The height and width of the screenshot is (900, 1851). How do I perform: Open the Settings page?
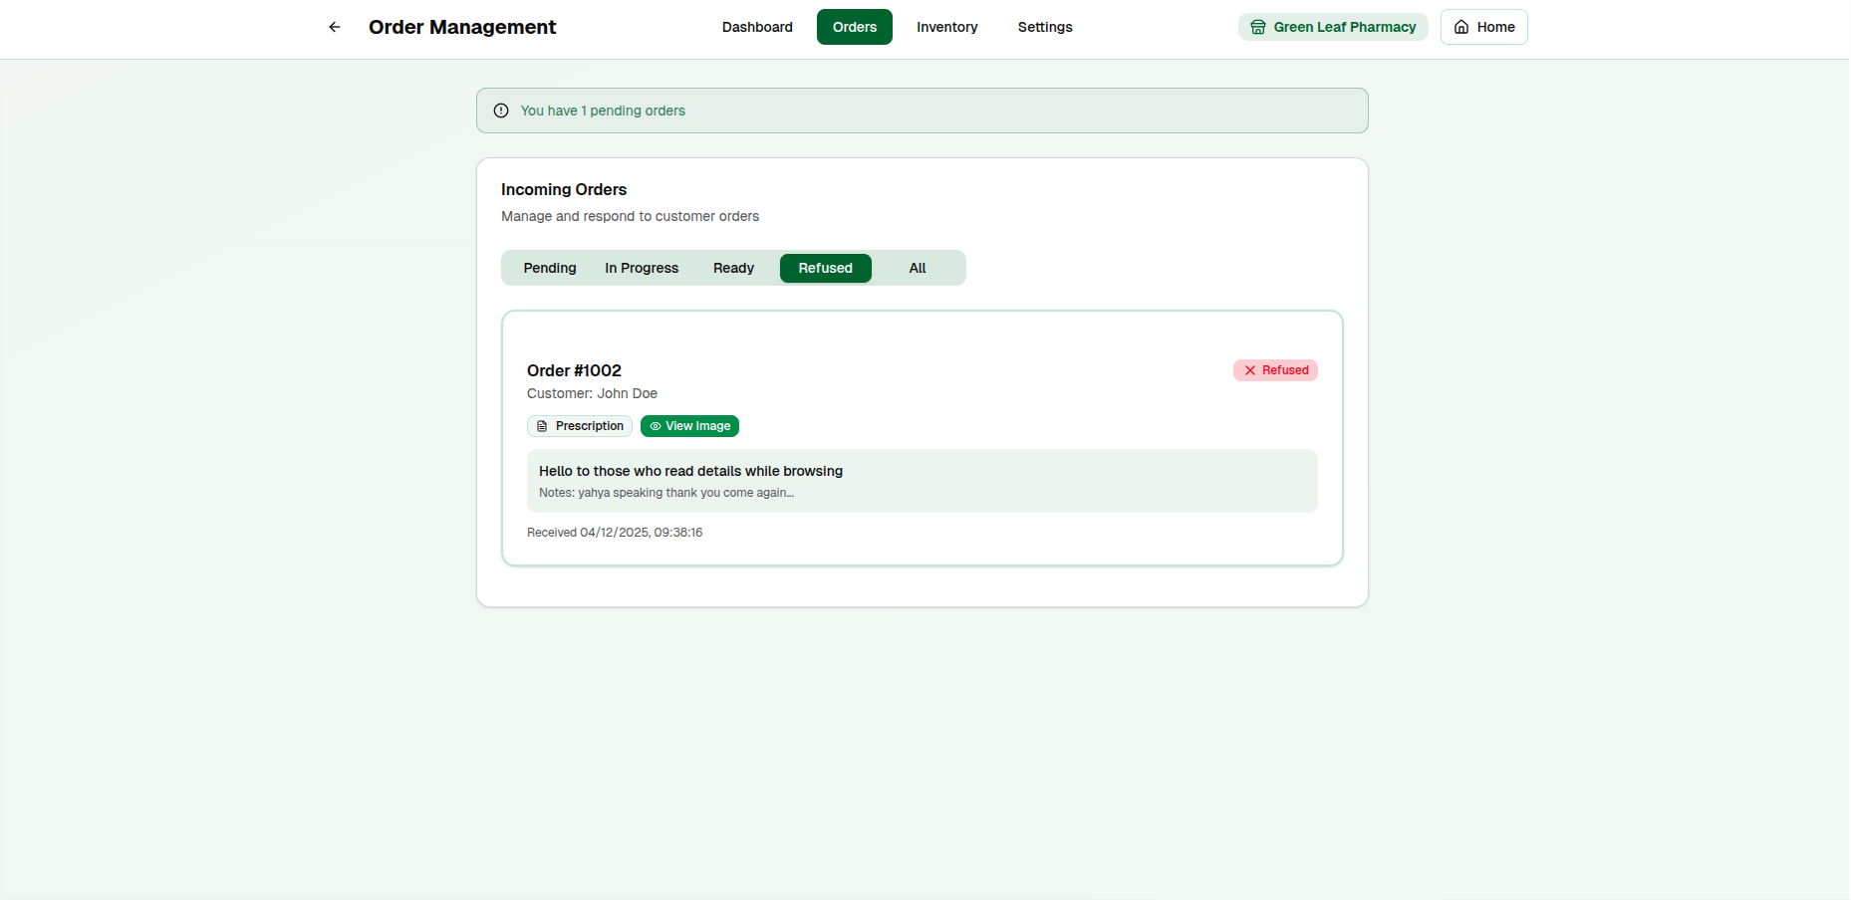point(1044,27)
